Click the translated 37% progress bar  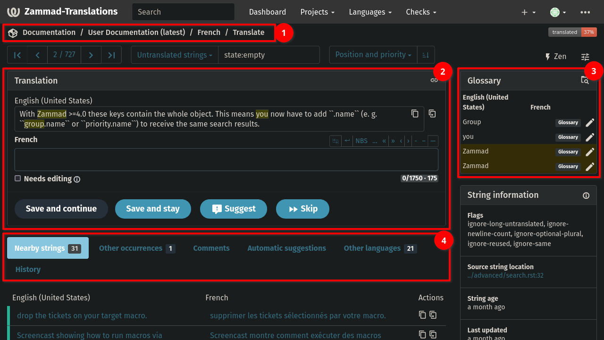(x=572, y=32)
